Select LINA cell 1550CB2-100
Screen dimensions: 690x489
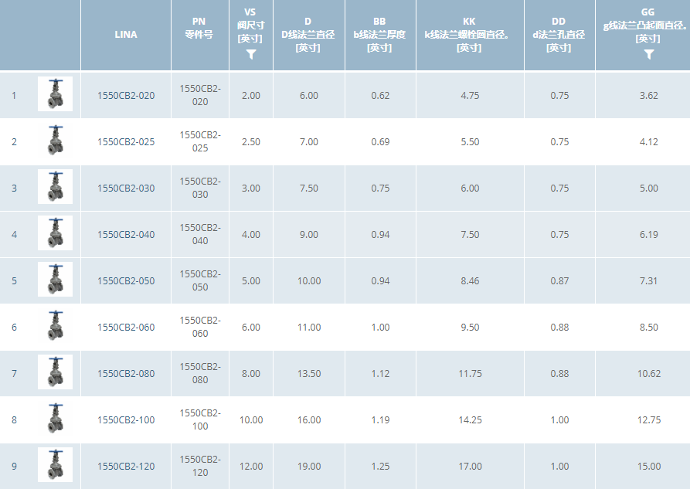click(126, 420)
